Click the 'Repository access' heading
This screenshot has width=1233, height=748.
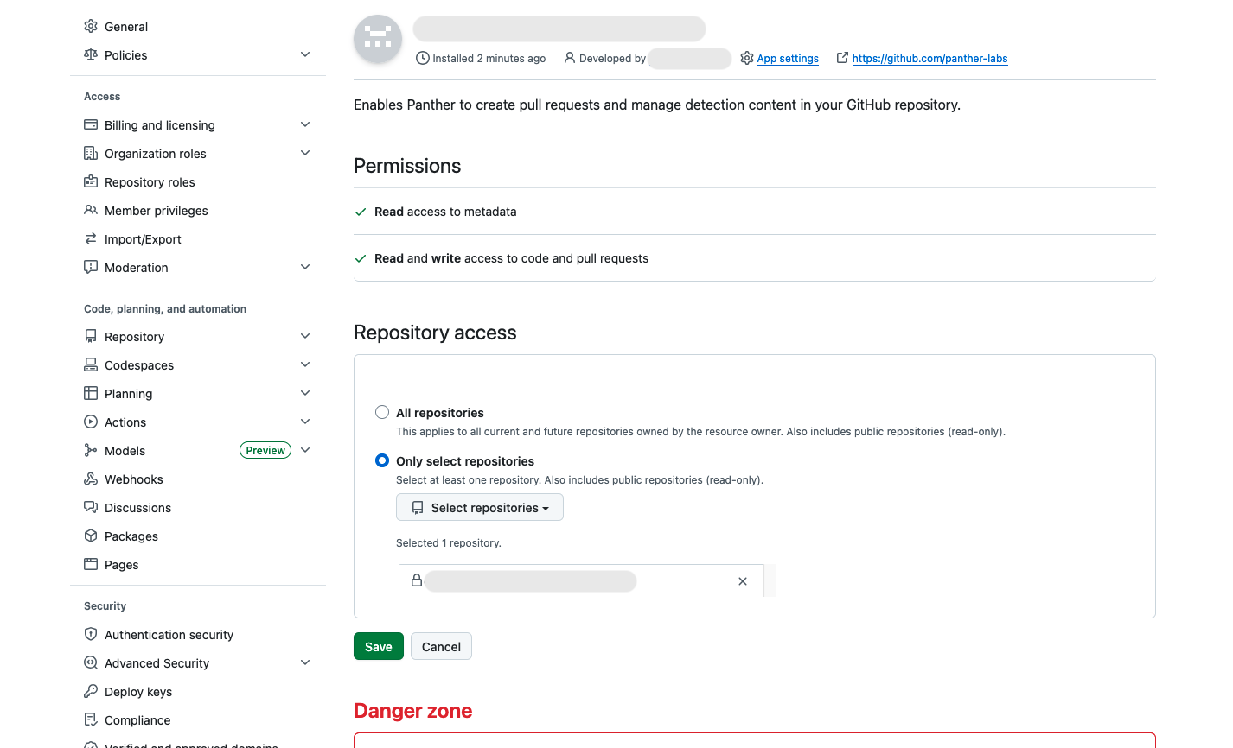[x=435, y=333]
